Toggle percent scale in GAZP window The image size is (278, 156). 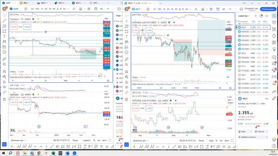(x=94, y=140)
